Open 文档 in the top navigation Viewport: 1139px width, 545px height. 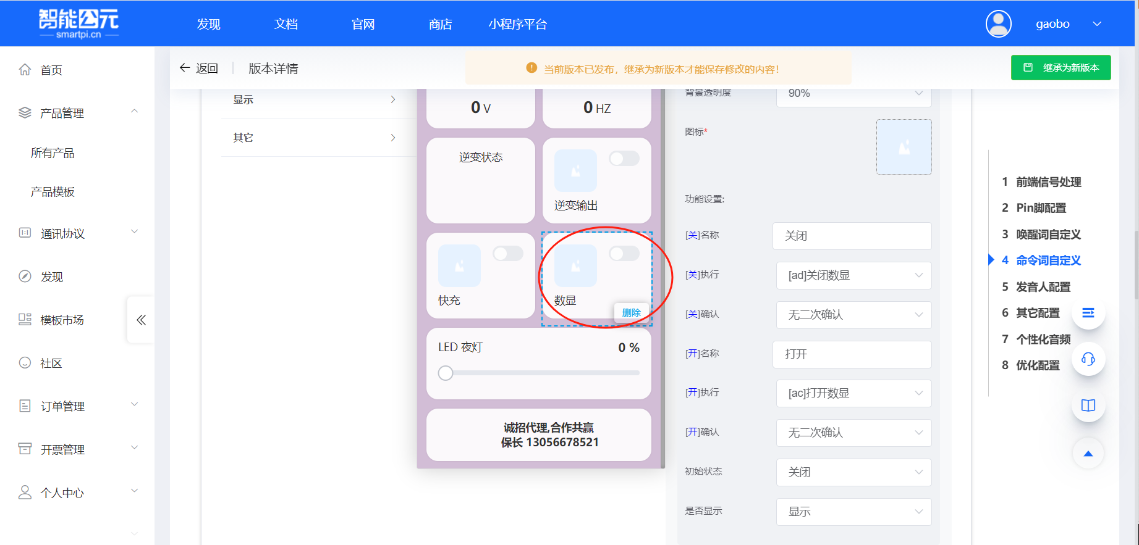pyautogui.click(x=286, y=24)
